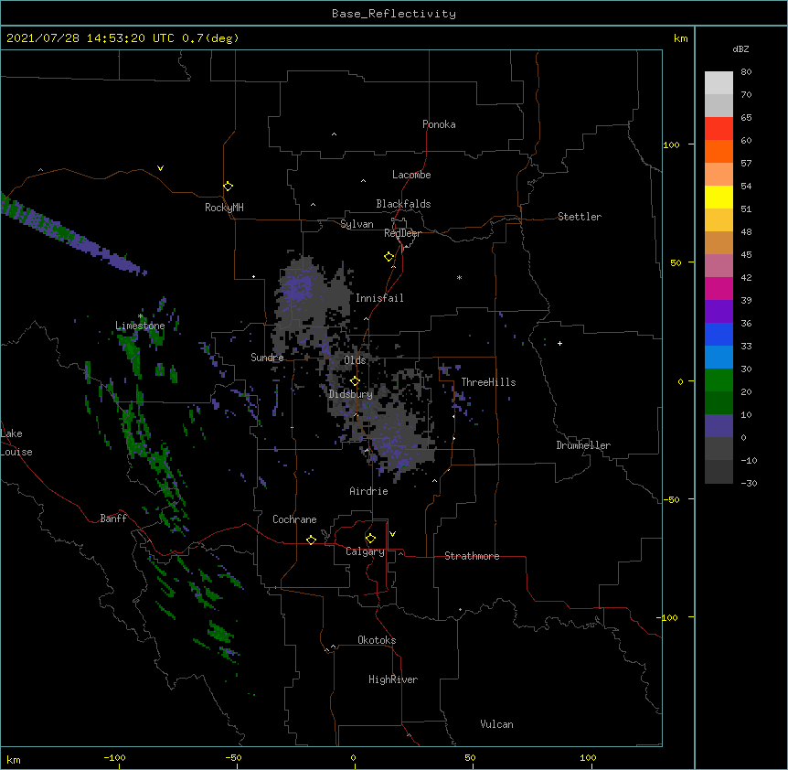The width and height of the screenshot is (788, 770).
Task: Click the 2021/07/28 14:53:20 UTC timestamp
Action: tap(91, 38)
